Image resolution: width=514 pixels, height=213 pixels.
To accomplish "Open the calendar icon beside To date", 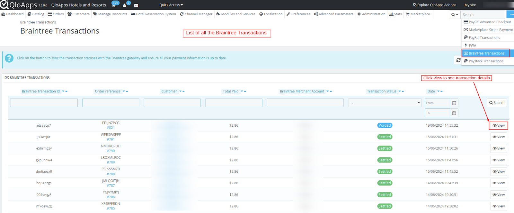I will [454, 113].
